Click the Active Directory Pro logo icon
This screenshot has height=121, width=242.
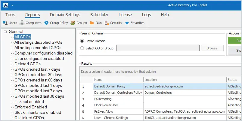click(x=6, y=5)
